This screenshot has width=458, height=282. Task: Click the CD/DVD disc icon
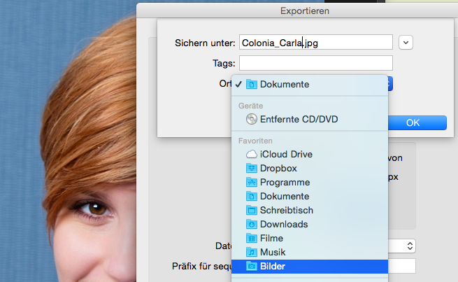pyautogui.click(x=252, y=119)
